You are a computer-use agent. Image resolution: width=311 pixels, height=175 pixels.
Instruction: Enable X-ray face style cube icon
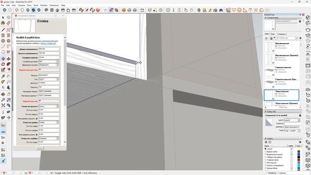point(4,10)
